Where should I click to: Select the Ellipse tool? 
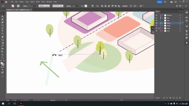(2, 25)
